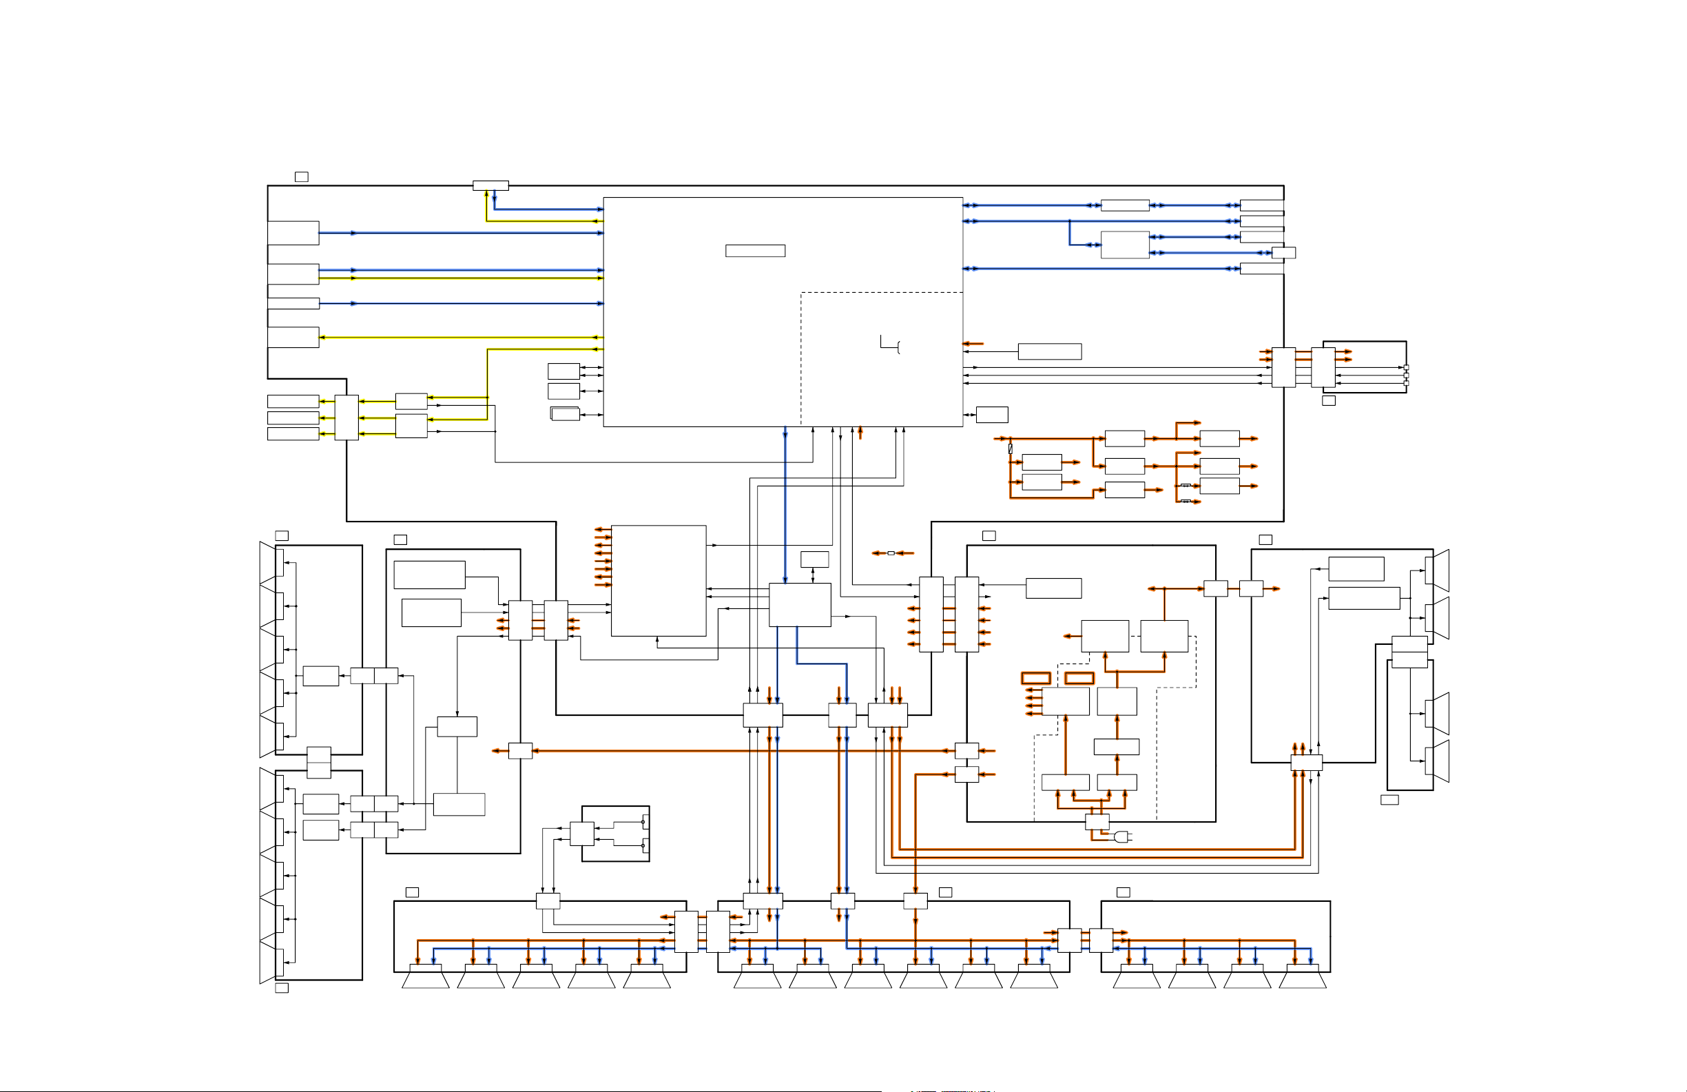Click the horizontal fuse symbol between orange arrows
Screen dimensions: 1687x1092
point(891,553)
